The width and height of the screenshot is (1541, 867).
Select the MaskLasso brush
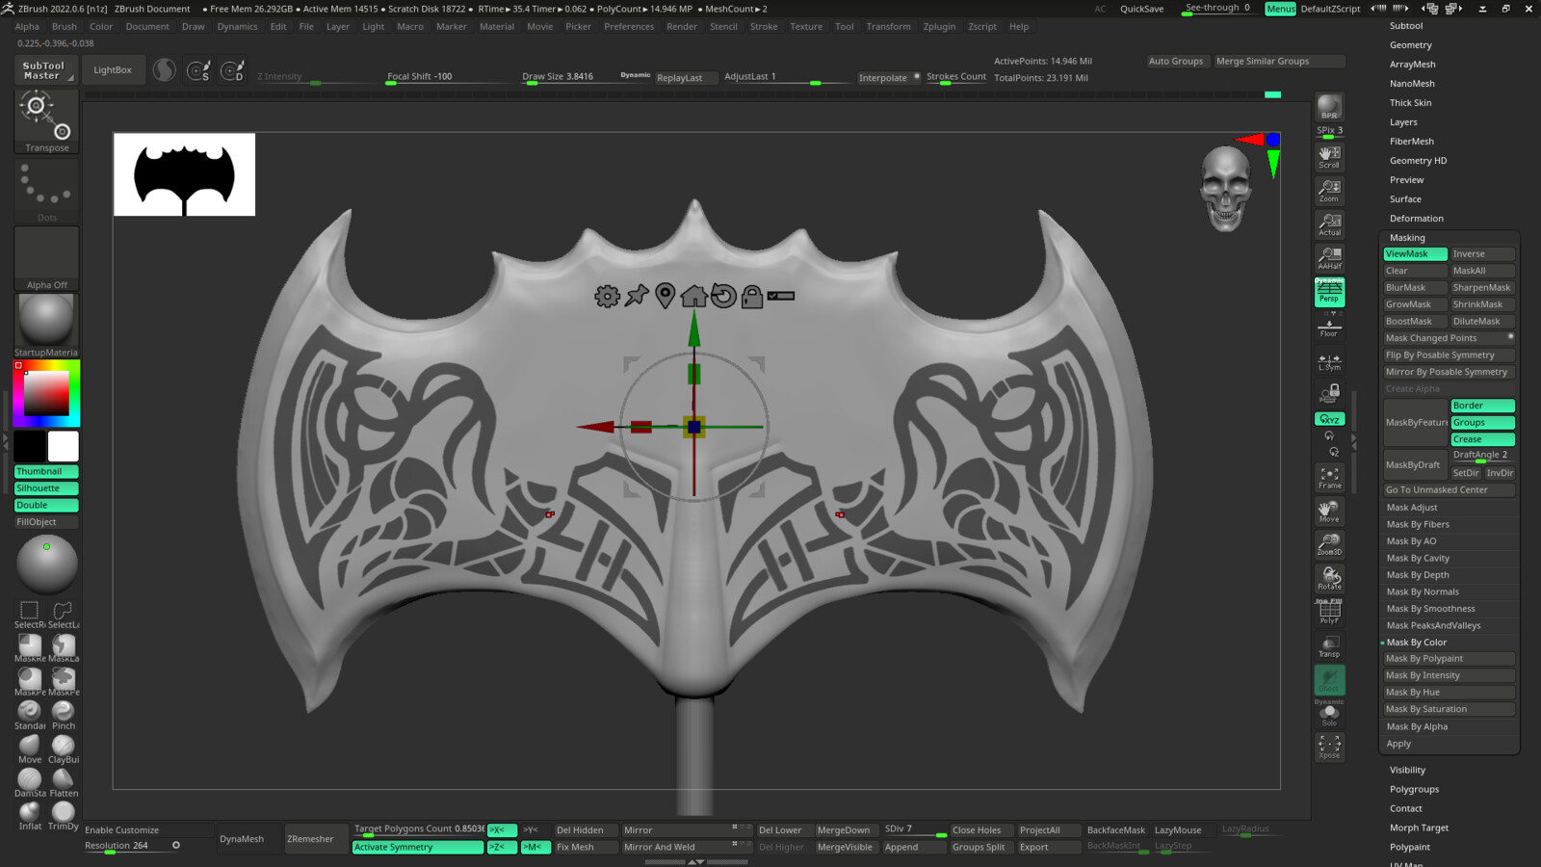tap(64, 648)
